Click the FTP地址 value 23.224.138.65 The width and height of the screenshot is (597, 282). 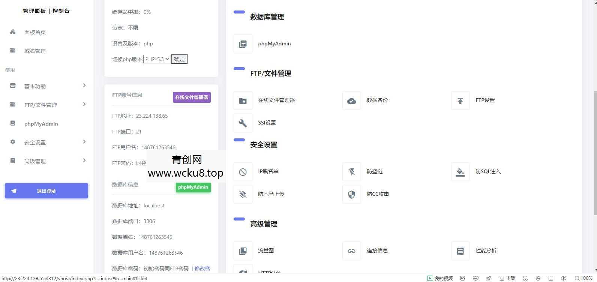tap(152, 116)
